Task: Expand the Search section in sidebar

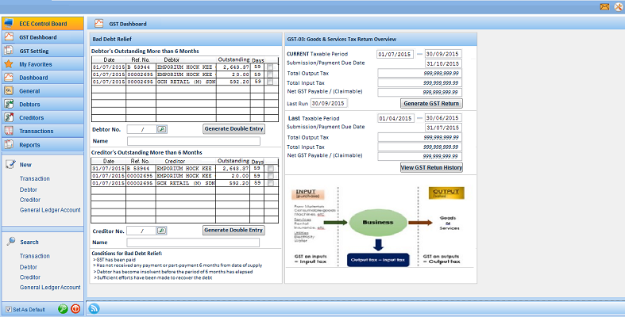Action: (x=29, y=242)
